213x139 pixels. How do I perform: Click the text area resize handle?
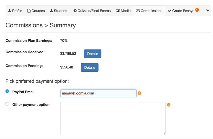pyautogui.click(x=164, y=134)
